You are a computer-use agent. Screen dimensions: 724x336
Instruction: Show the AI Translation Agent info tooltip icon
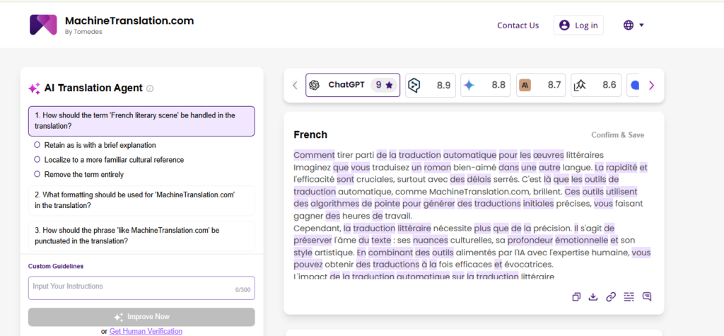pyautogui.click(x=150, y=88)
